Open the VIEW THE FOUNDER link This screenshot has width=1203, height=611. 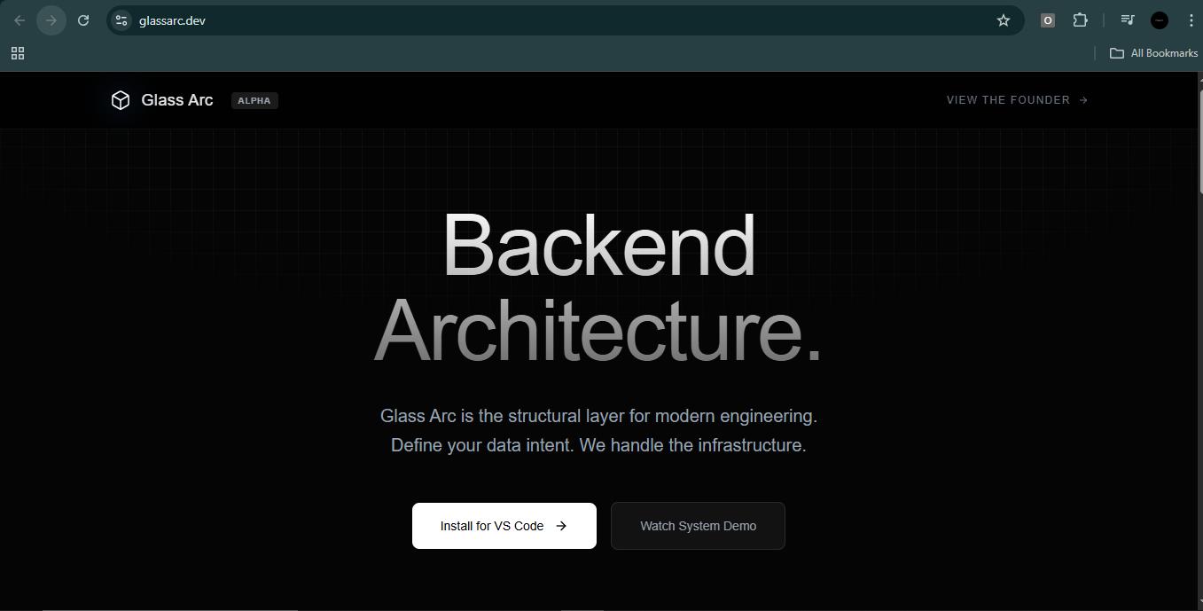click(1016, 99)
